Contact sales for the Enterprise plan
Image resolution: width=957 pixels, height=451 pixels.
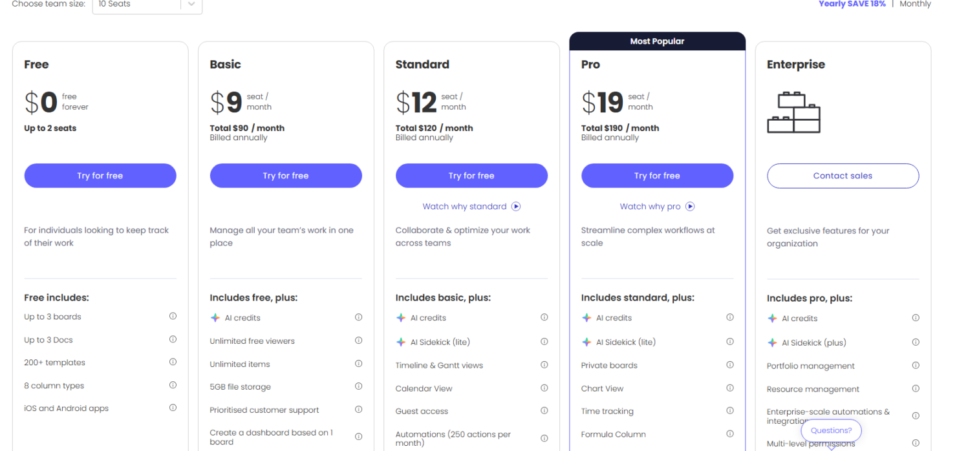pyautogui.click(x=843, y=175)
